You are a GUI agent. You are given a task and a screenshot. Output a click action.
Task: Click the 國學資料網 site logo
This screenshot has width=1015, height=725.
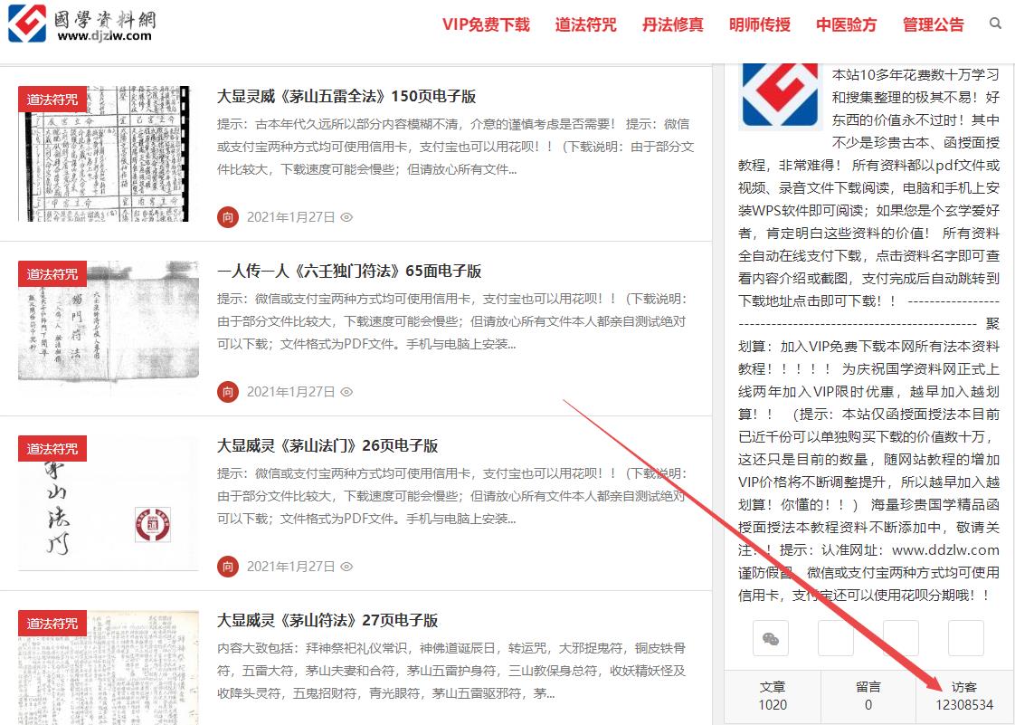tap(81, 24)
